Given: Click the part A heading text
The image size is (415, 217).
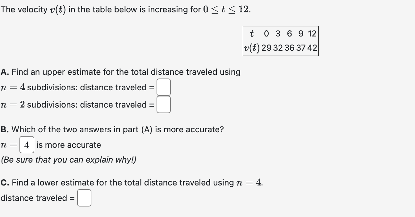Looking at the screenshot, I should 120,72.
